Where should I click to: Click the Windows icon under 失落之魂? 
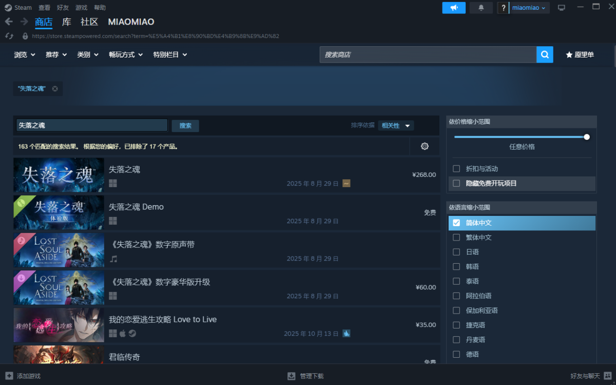[112, 183]
